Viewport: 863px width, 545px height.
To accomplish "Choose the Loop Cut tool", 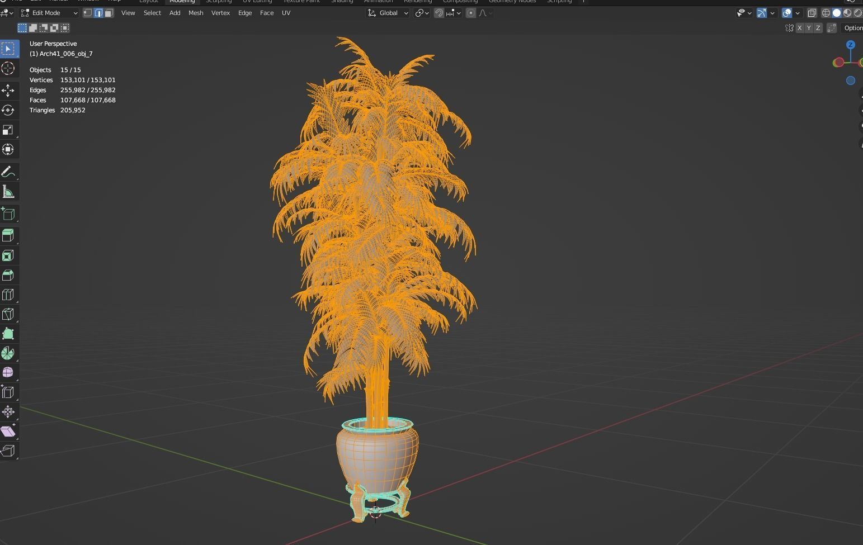I will click(8, 295).
